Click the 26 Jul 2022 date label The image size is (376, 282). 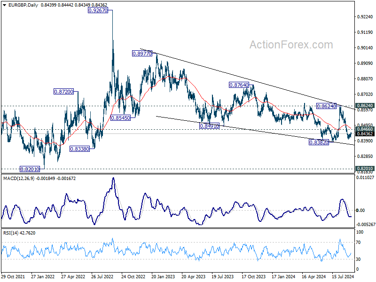point(102,276)
